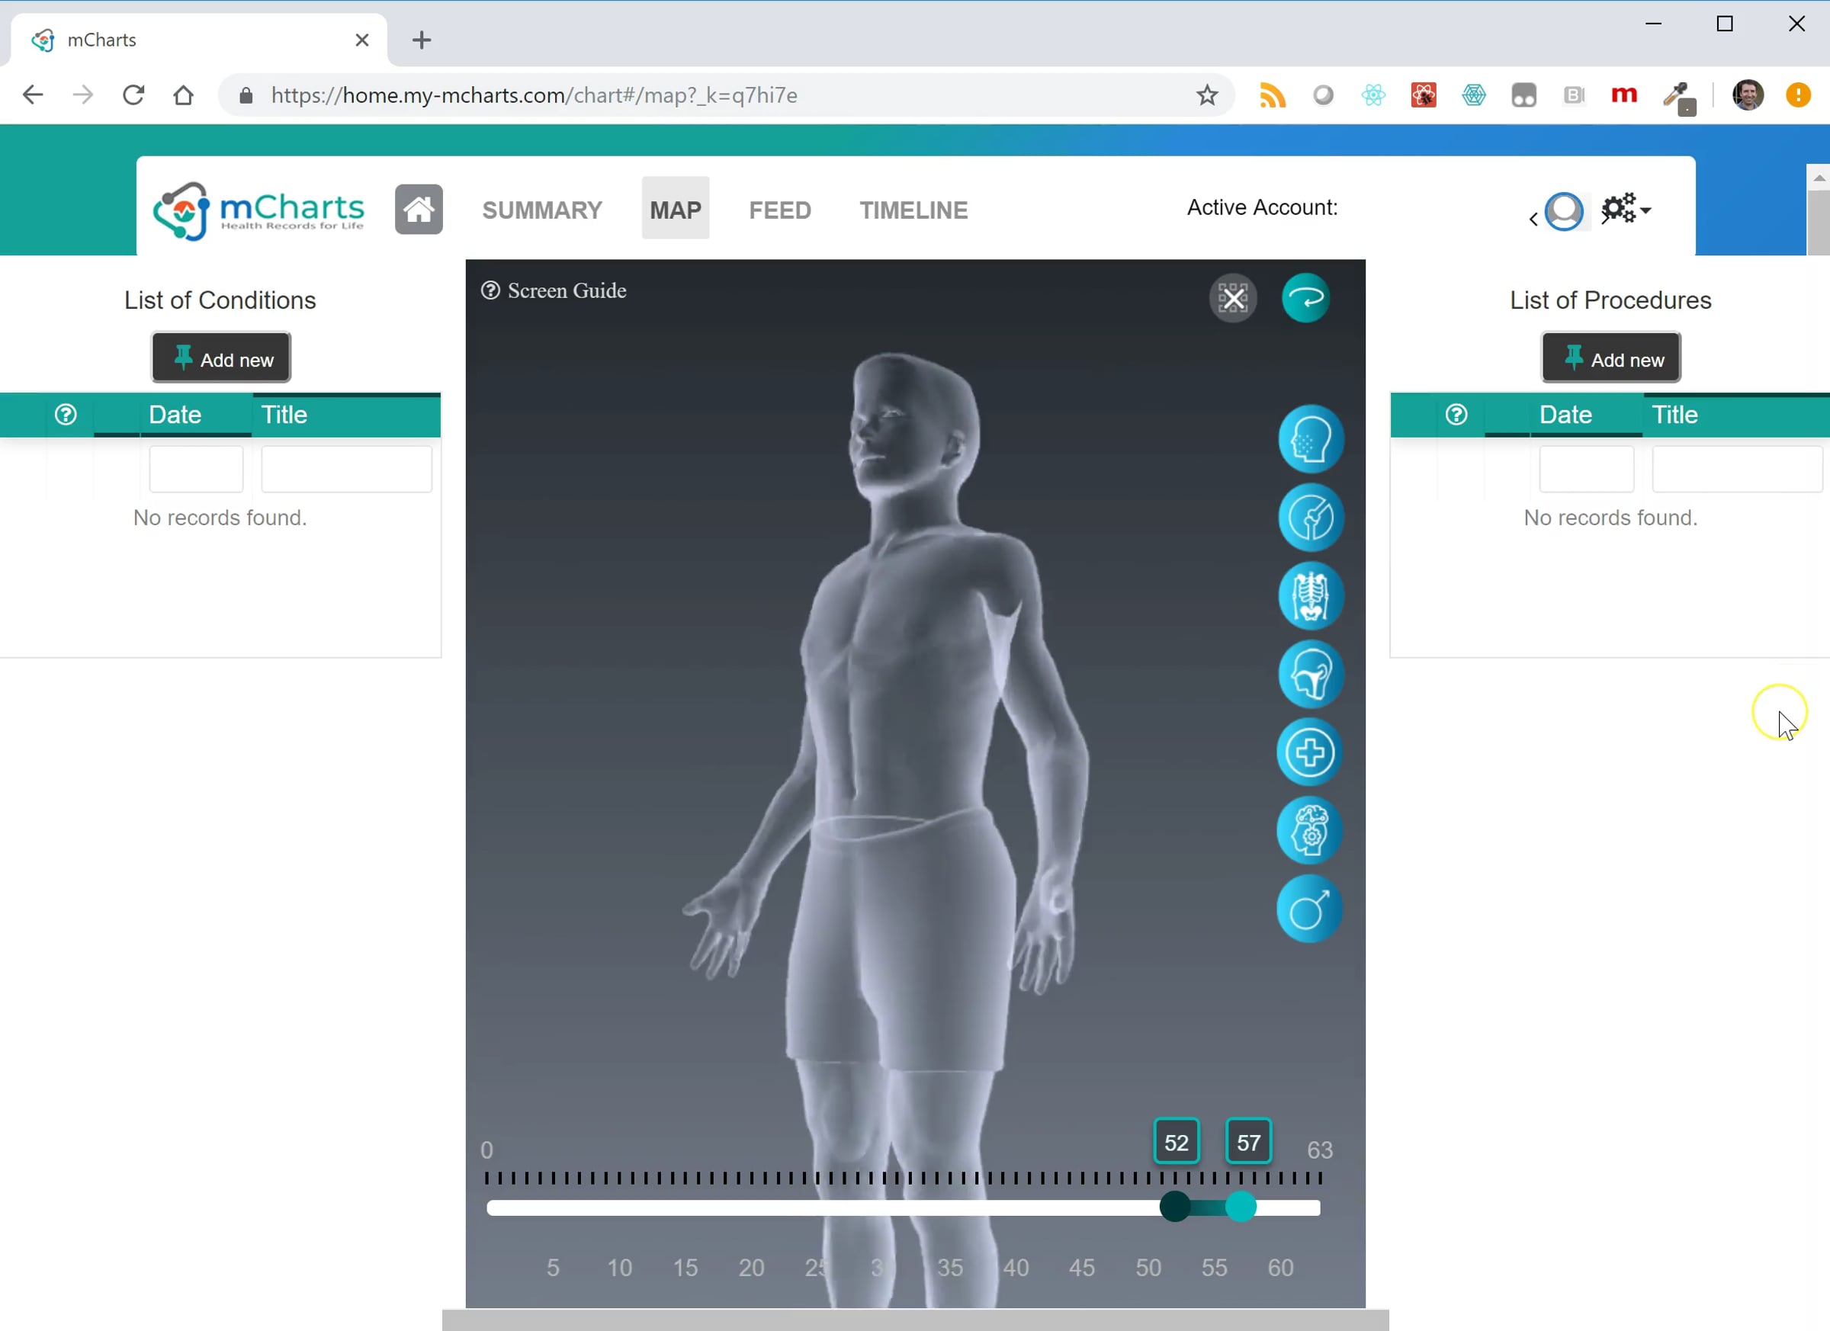Click the help icon in Conditions table header
Viewport: 1830px width, 1331px height.
66,415
